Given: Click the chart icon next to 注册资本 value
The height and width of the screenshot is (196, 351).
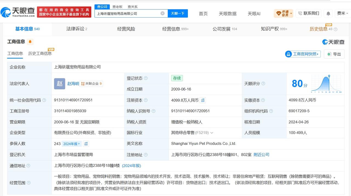Looking at the screenshot, I should point(203,100).
